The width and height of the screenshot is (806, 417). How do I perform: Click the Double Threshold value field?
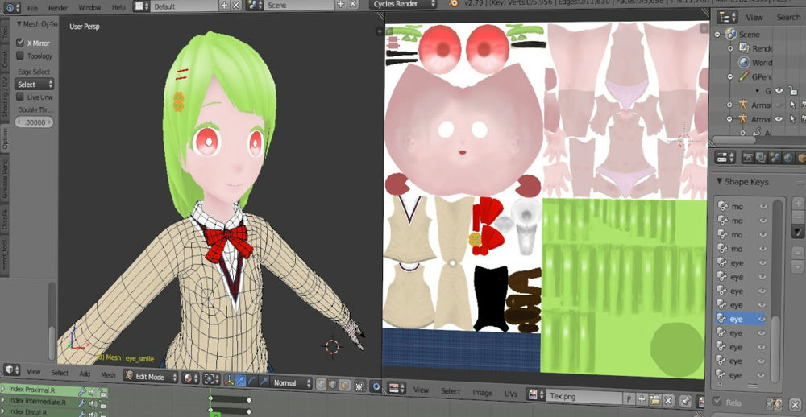[35, 122]
